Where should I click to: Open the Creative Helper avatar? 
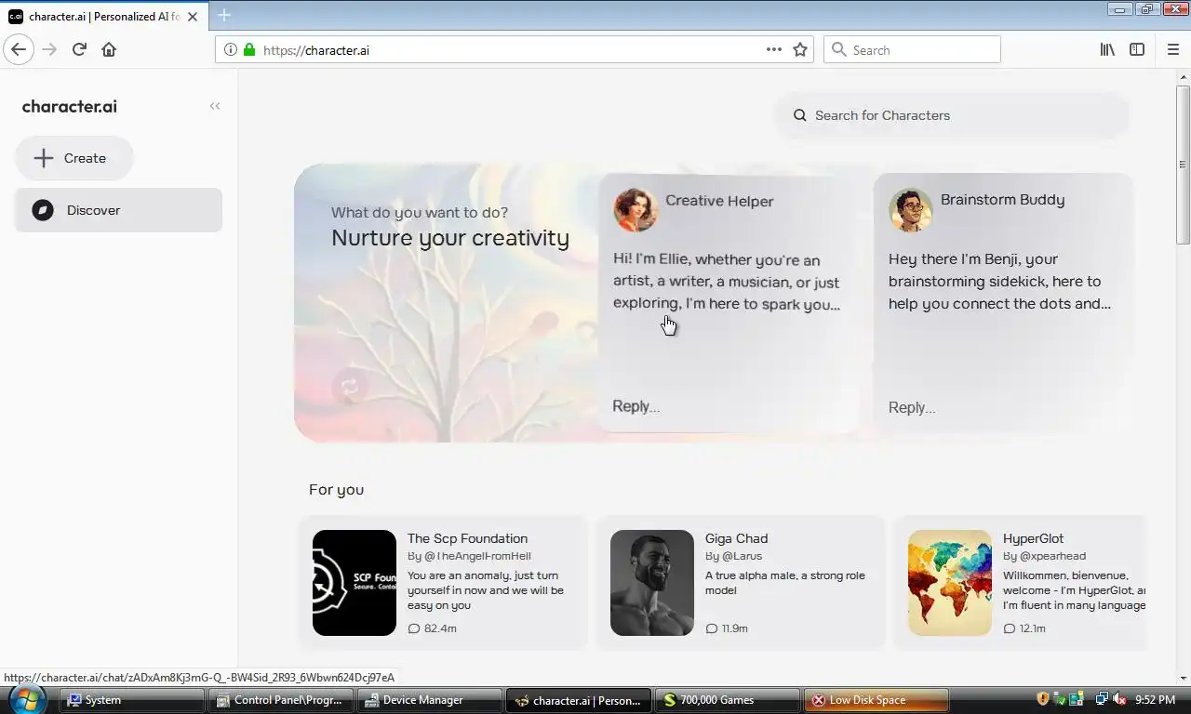636,210
